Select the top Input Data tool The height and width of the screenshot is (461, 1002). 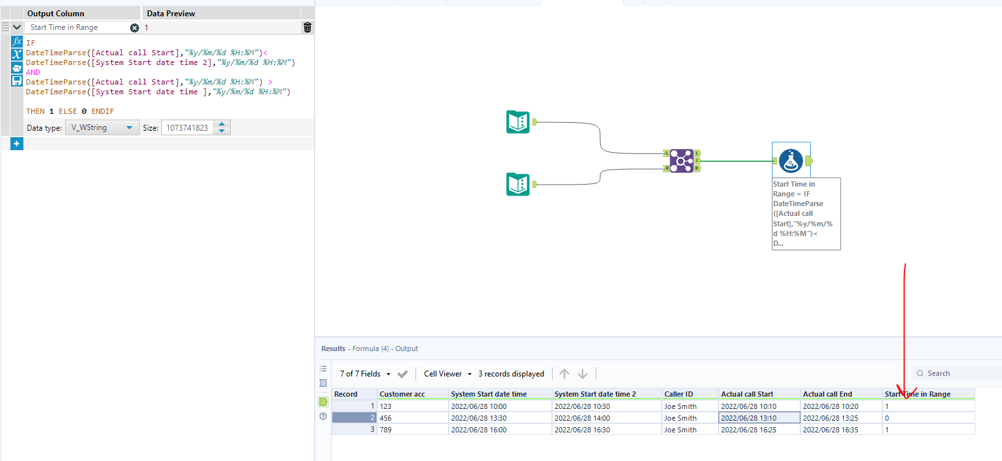518,122
